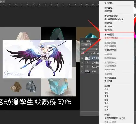Select 拷贝图层样式 in the menu
The height and width of the screenshot is (124, 136).
[x=110, y=63]
